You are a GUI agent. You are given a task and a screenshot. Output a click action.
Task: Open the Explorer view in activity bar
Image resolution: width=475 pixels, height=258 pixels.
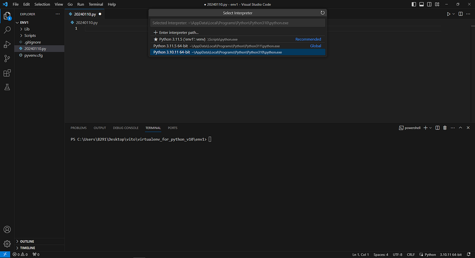(7, 16)
